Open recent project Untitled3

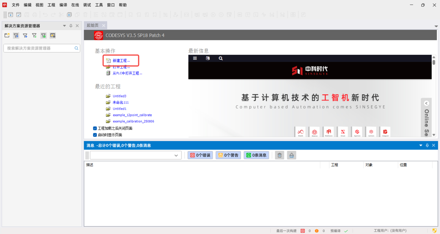[x=119, y=96]
